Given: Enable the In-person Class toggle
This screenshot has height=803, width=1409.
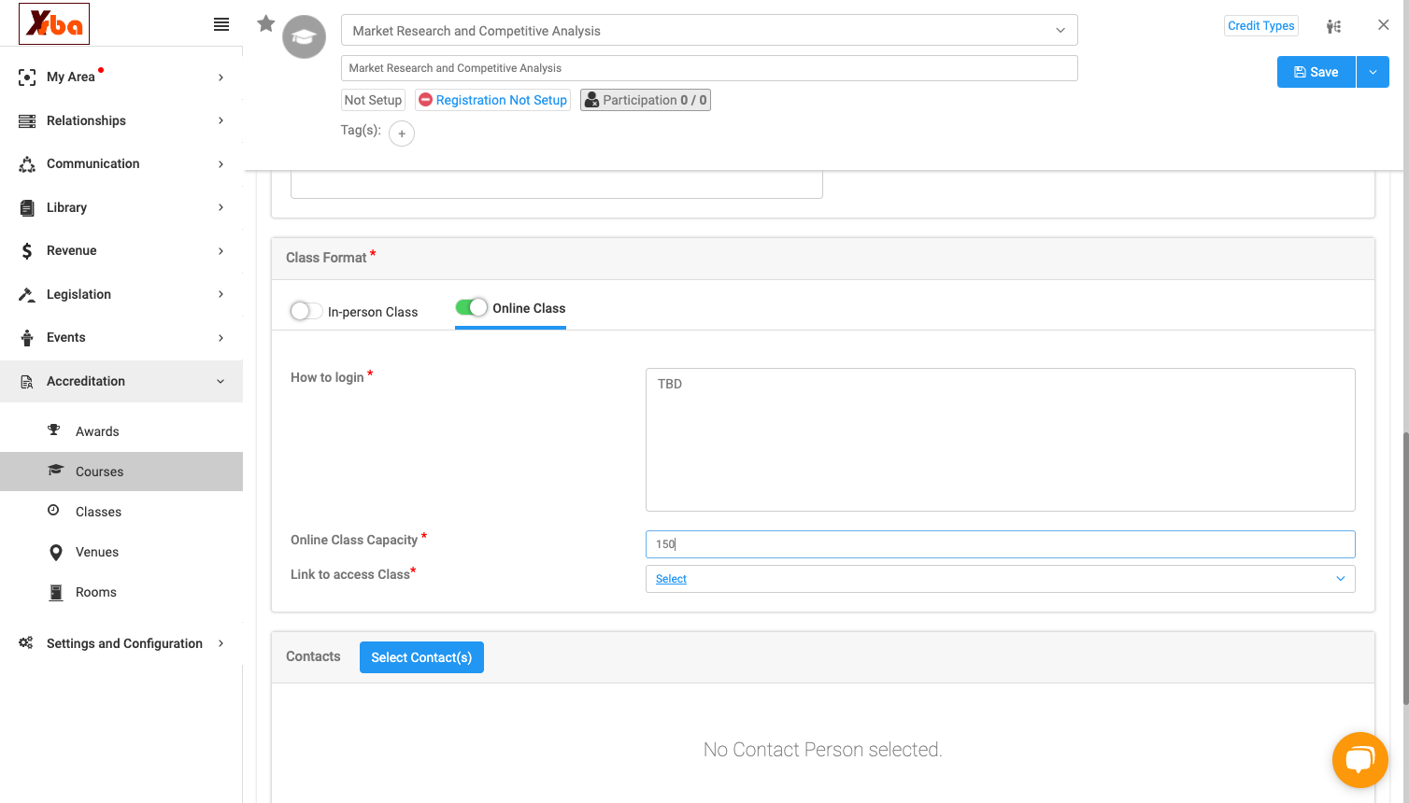Looking at the screenshot, I should 306,311.
